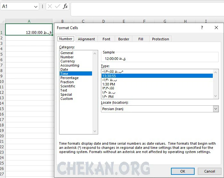224x178 pixels.
Task: Click the Select All corner triangle
Action: pos(3,21)
